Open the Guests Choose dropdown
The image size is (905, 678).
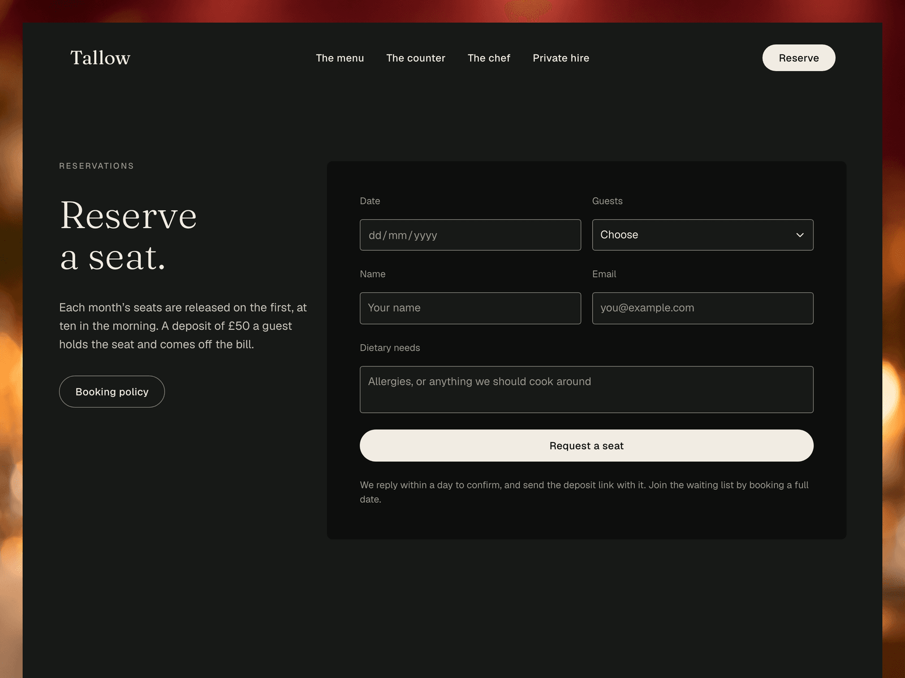pyautogui.click(x=703, y=235)
